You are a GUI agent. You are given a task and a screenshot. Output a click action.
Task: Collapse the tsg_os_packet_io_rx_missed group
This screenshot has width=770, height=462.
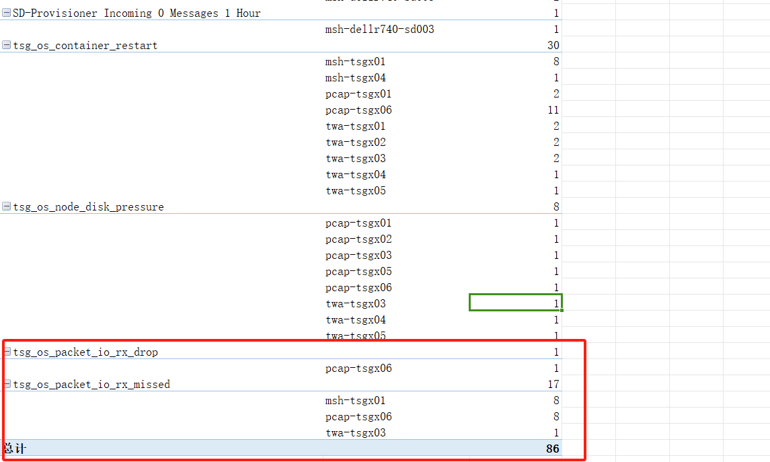[x=7, y=385]
